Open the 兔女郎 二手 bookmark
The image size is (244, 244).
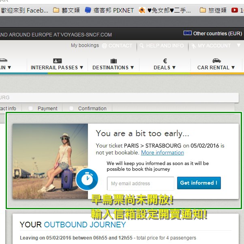pos(165,11)
